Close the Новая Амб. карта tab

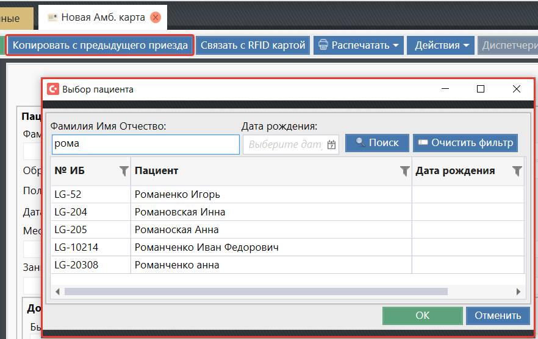(x=156, y=18)
